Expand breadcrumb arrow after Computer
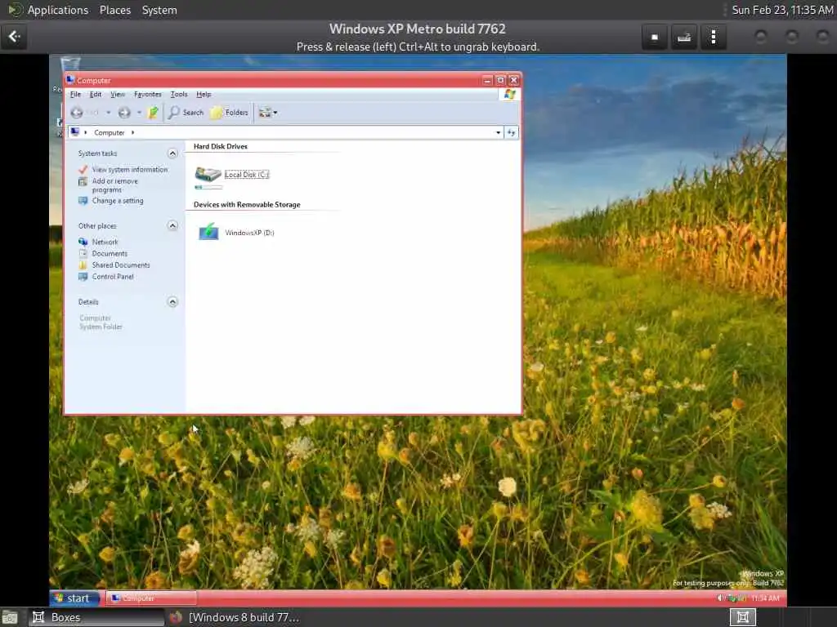The width and height of the screenshot is (837, 627). (x=133, y=133)
